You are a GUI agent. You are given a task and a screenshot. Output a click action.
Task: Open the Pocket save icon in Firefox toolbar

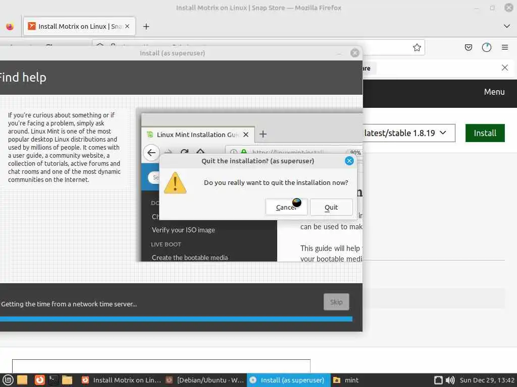tap(468, 47)
